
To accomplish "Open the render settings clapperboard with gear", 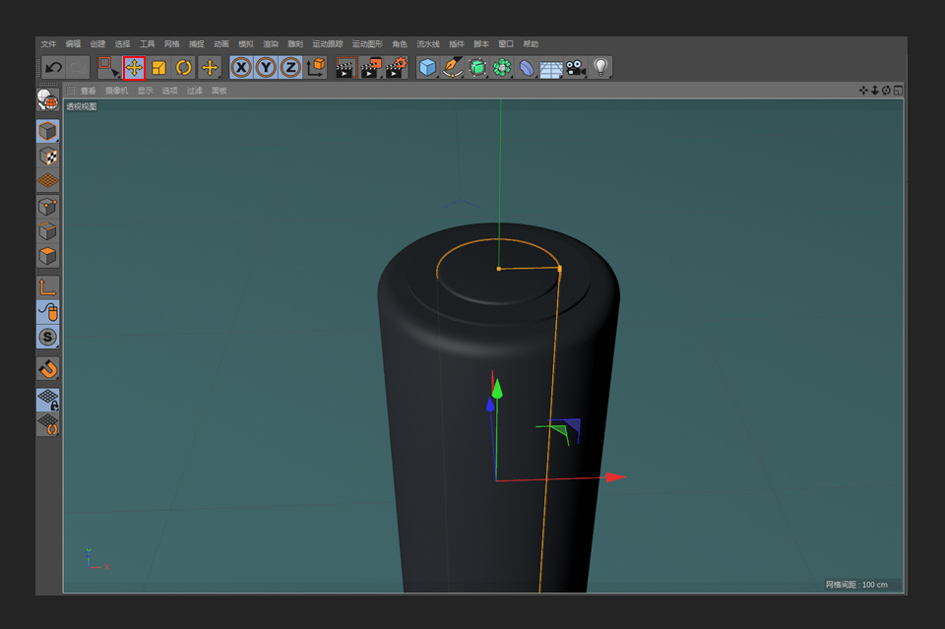I will click(395, 68).
